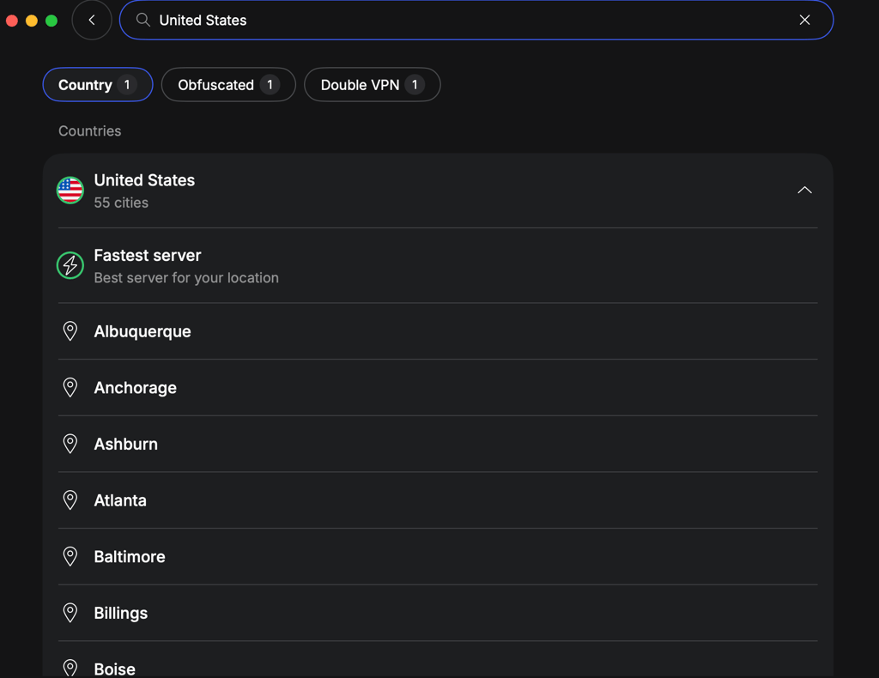
Task: Choose Atlanta city
Action: (438, 500)
